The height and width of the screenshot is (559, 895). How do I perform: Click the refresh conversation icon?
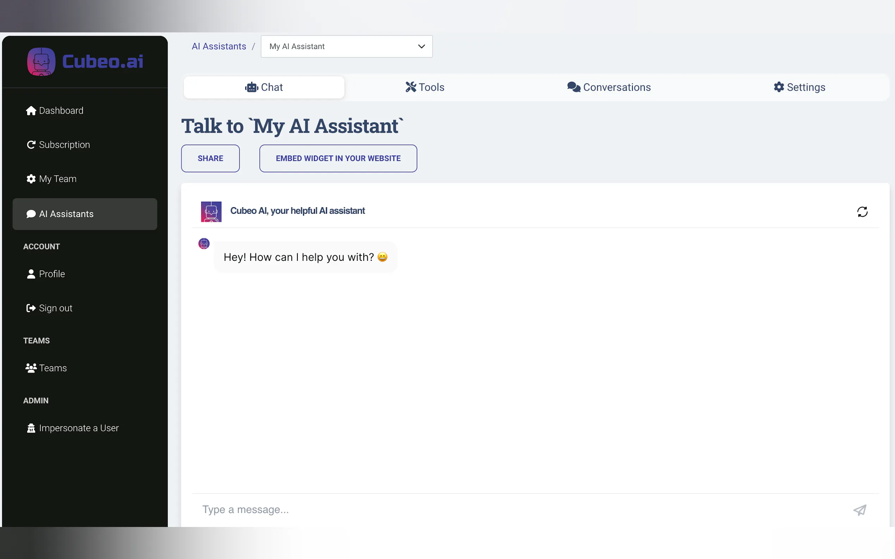862,212
